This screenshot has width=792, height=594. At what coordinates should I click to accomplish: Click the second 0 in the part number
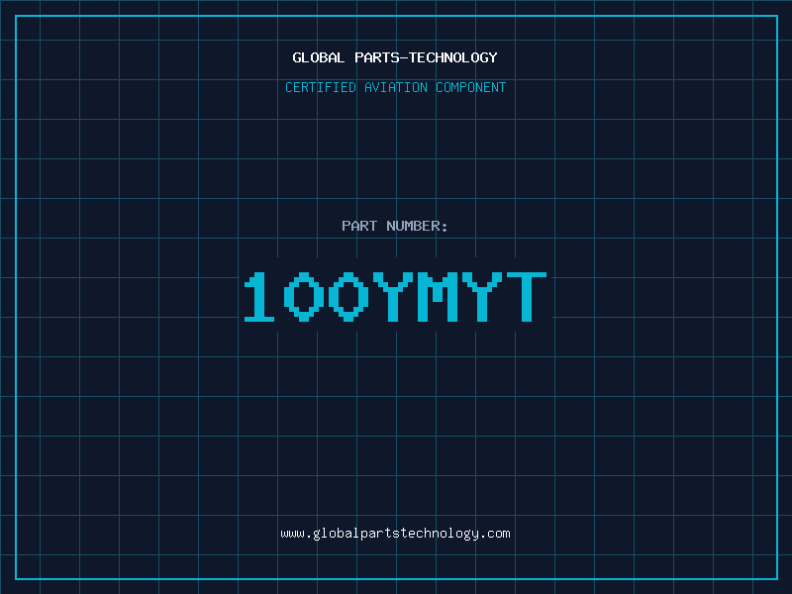(347, 297)
